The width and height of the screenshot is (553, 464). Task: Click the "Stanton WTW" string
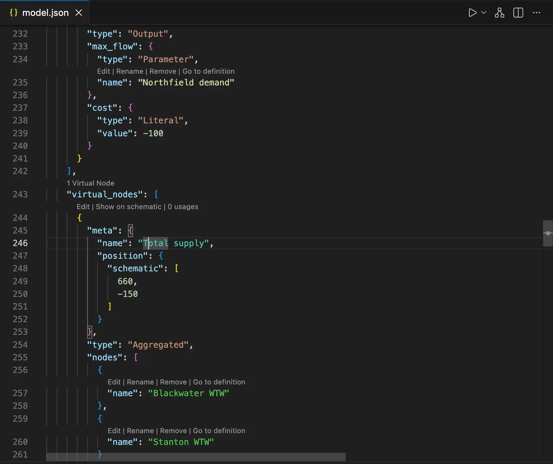181,442
